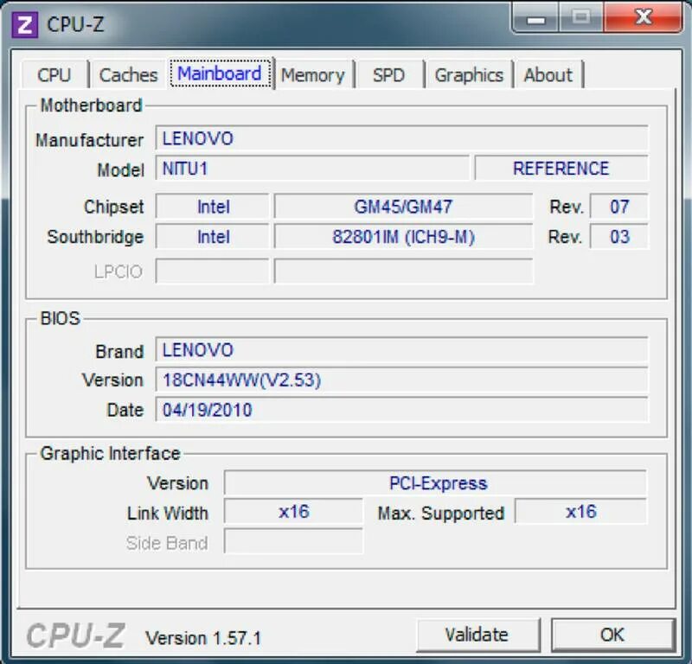Viewport: 692px width, 664px height.
Task: Click the Max. Supported value x16
Action: 580,512
